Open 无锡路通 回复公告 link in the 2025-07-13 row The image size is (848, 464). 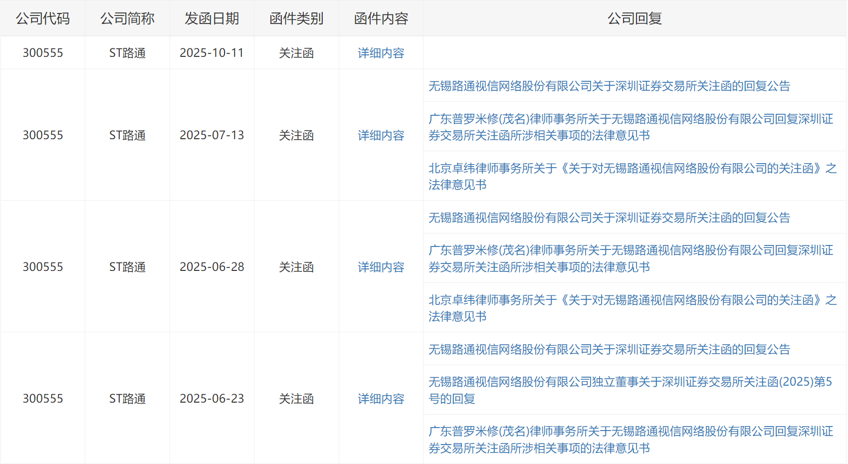[609, 86]
